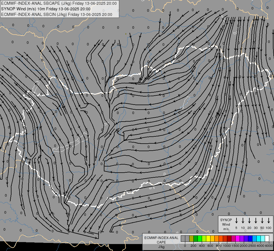Pick the white CAPE swatch before 6000
This screenshot has height=251, width=274.
point(267,238)
